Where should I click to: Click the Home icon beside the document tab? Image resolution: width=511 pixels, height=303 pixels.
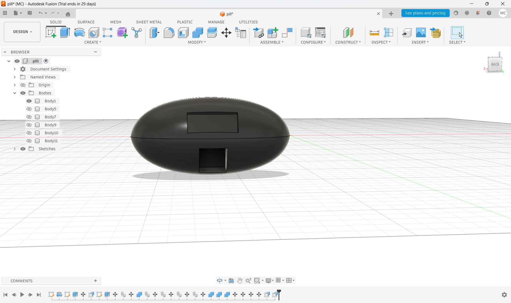(68, 14)
